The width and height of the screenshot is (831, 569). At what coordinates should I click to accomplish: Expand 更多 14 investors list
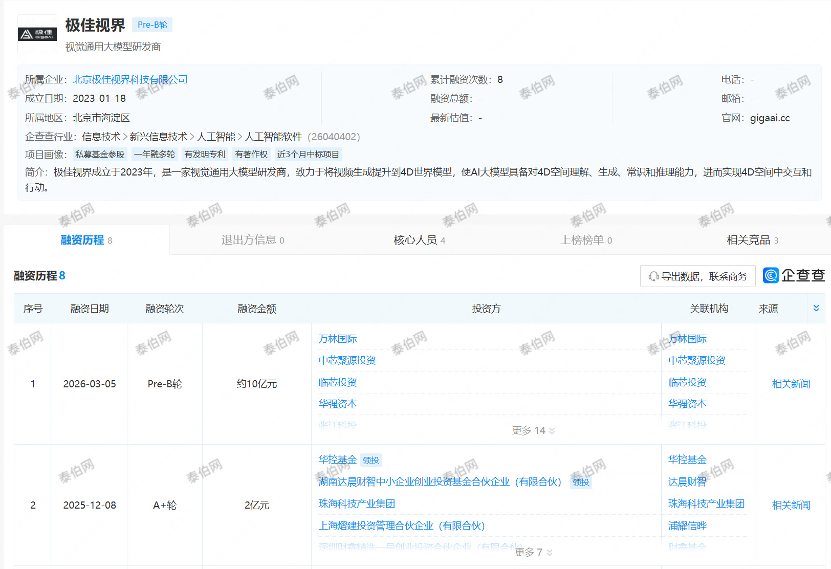point(533,430)
